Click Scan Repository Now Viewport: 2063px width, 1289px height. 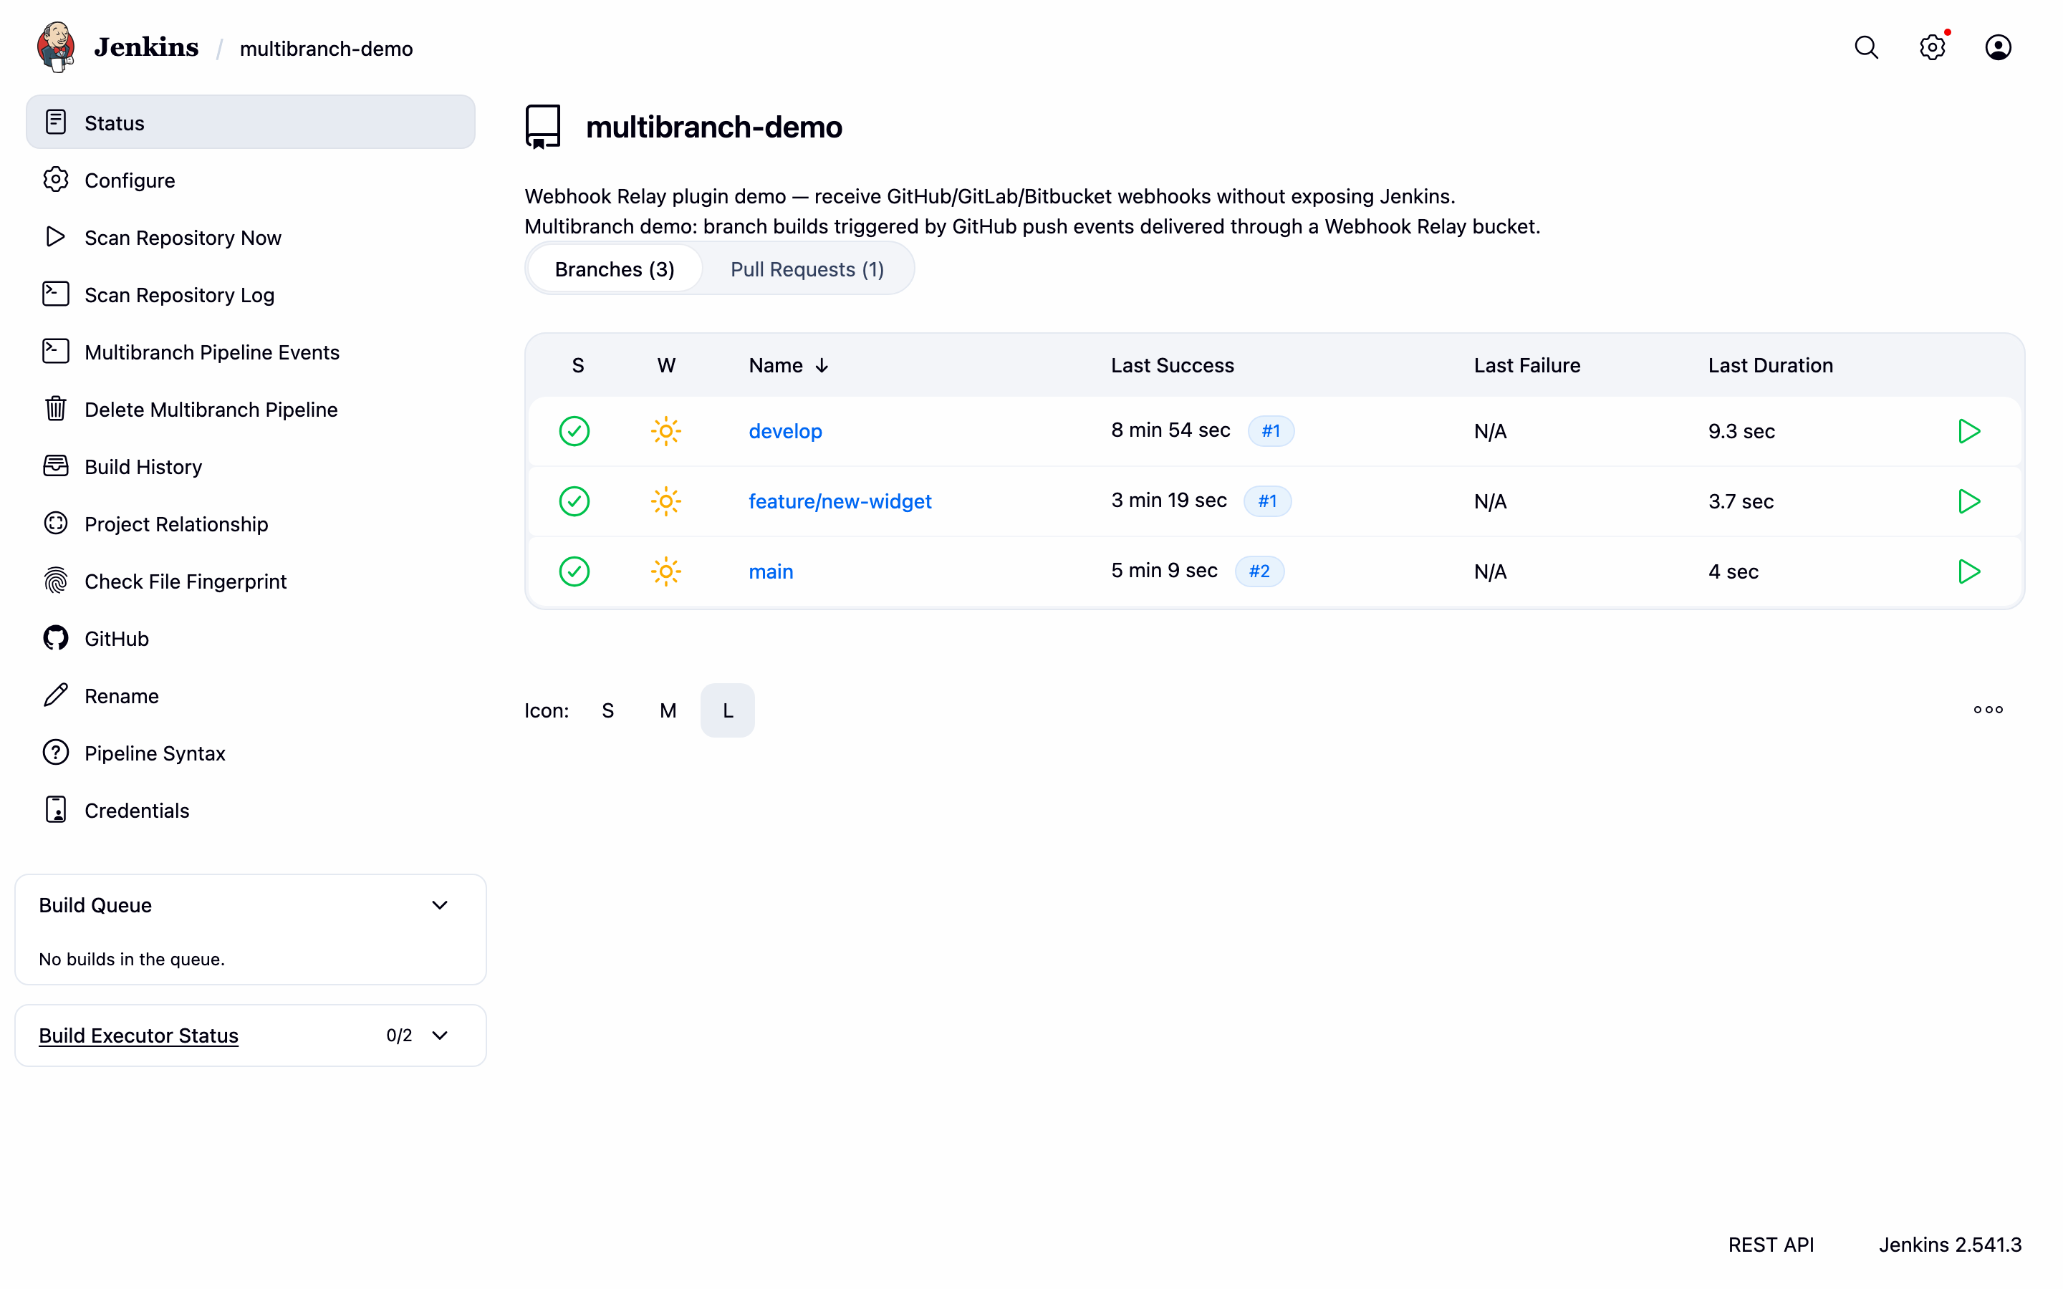pos(251,237)
